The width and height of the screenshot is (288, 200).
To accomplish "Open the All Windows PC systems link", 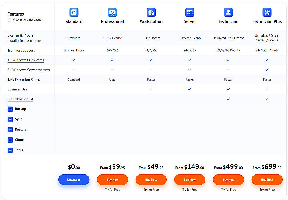I will click(x=26, y=60).
